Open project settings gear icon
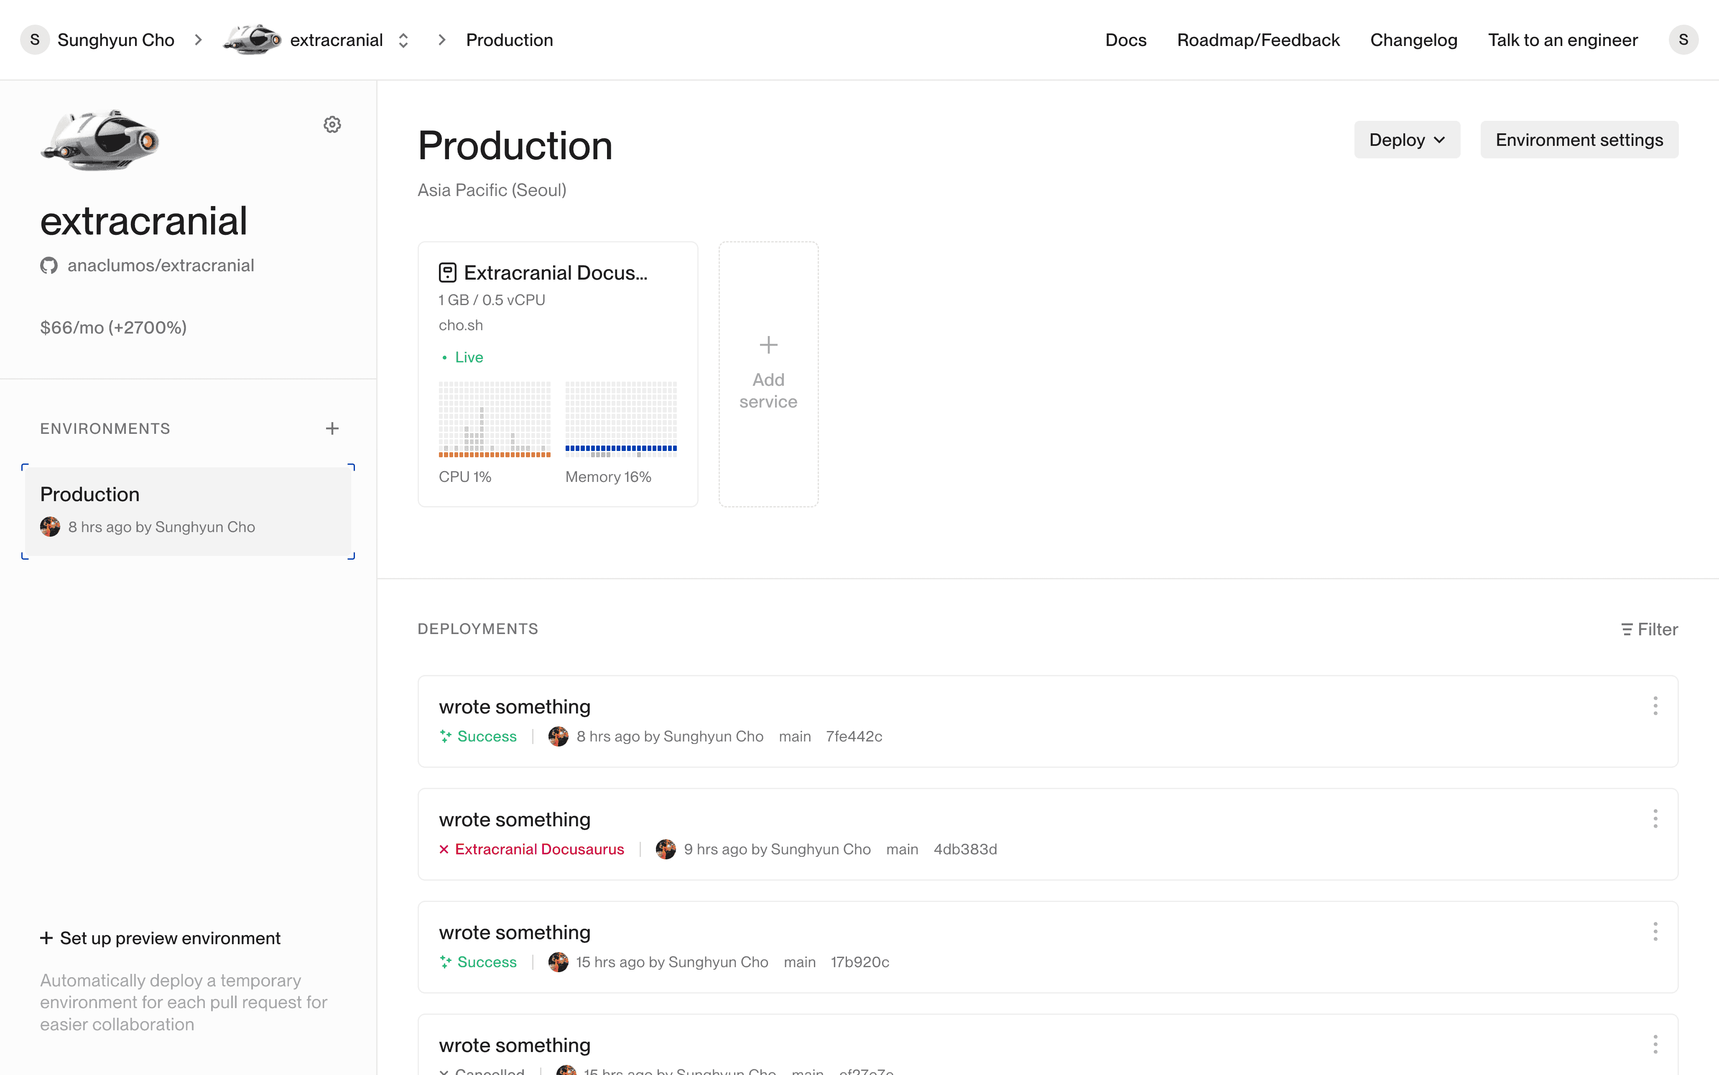 (332, 125)
